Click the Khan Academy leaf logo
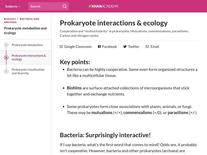Image resolution: width=207 pixels, height=155 pixels. coord(90,6)
